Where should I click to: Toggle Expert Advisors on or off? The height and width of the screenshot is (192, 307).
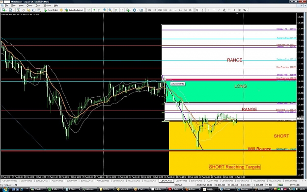tap(74, 10)
